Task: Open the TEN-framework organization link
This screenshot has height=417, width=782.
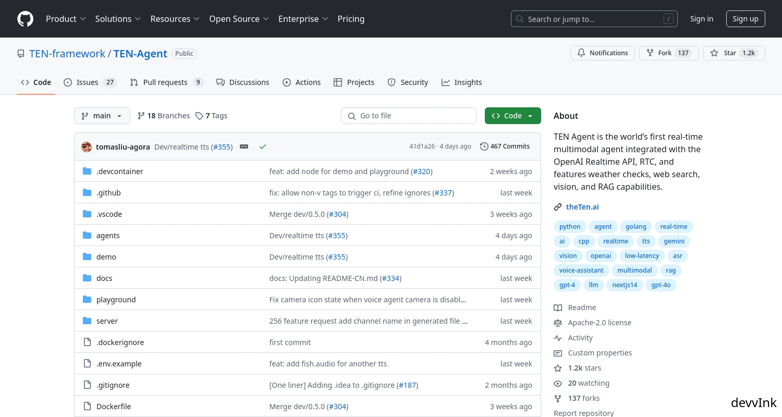Action: pyautogui.click(x=67, y=54)
